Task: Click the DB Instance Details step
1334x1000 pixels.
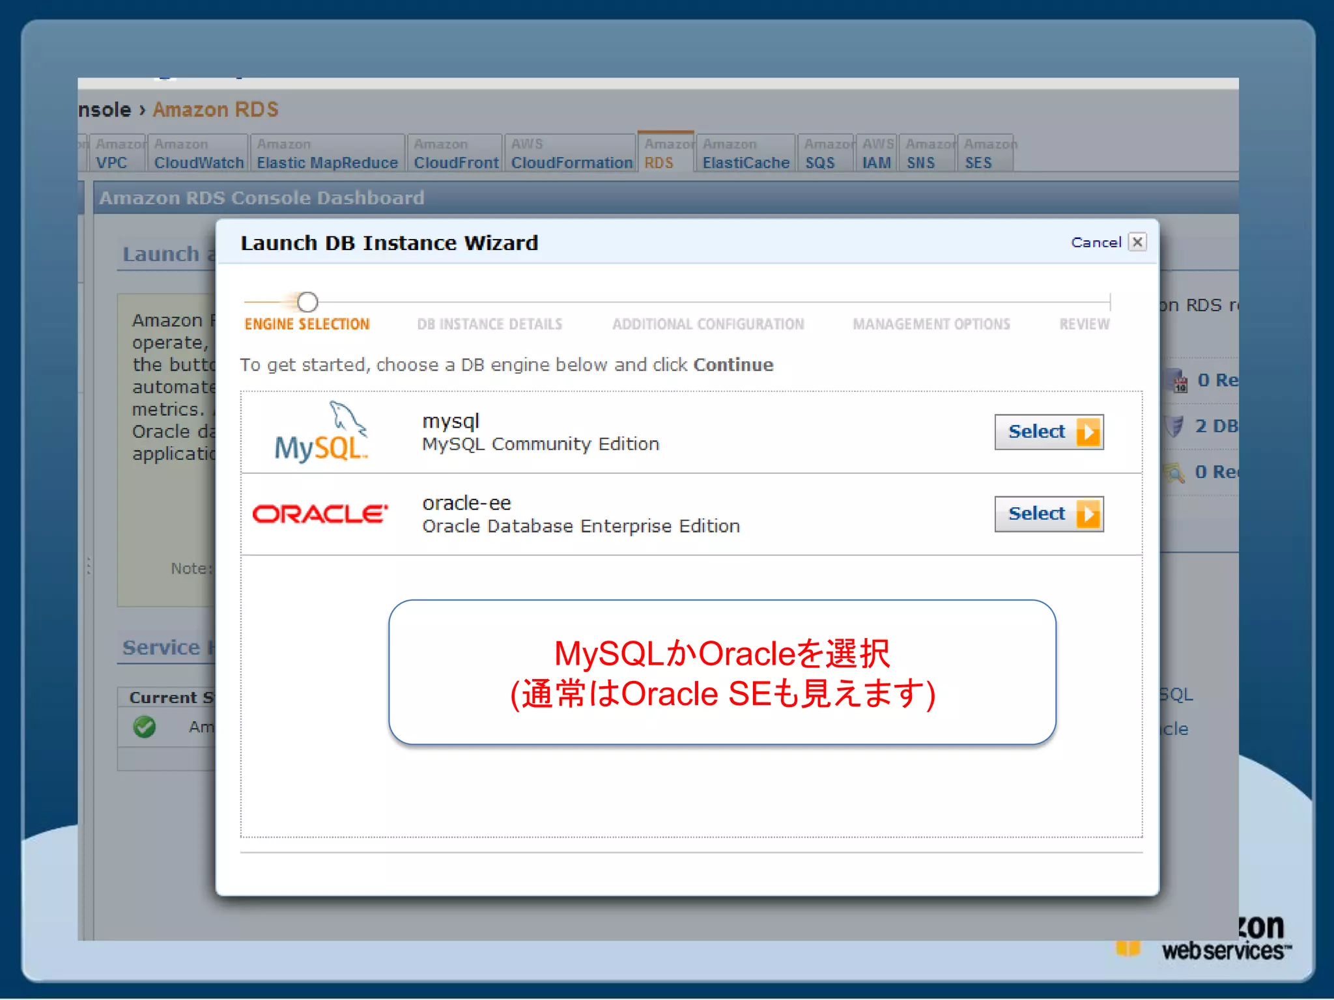Action: (489, 324)
